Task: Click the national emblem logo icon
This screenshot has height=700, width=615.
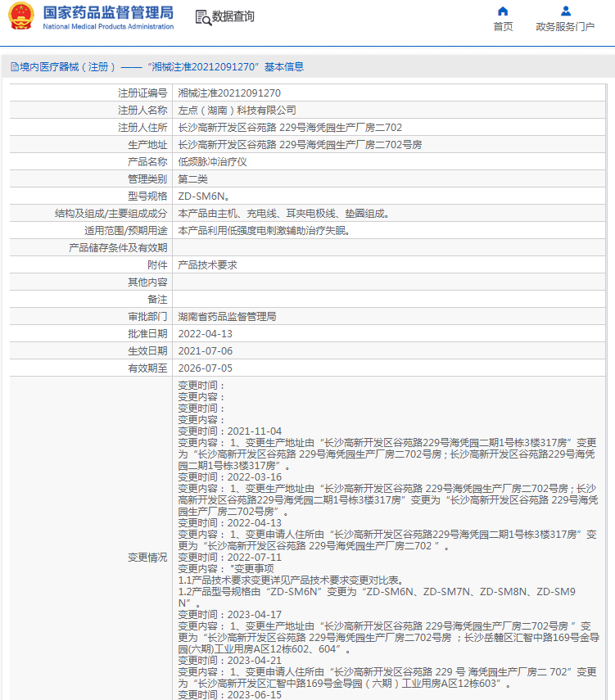Action: 21,16
